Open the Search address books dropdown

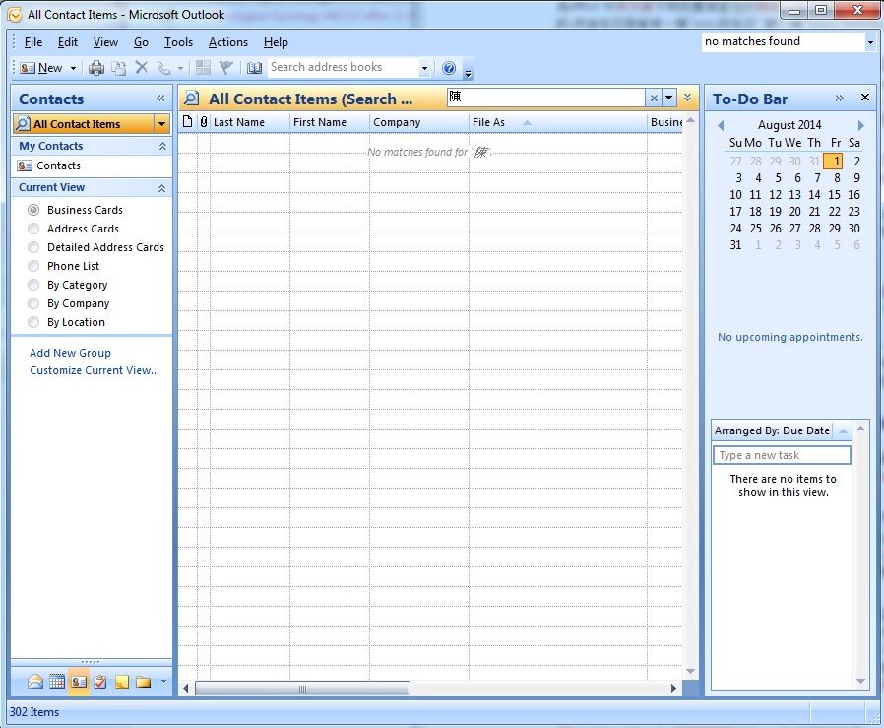tap(424, 68)
